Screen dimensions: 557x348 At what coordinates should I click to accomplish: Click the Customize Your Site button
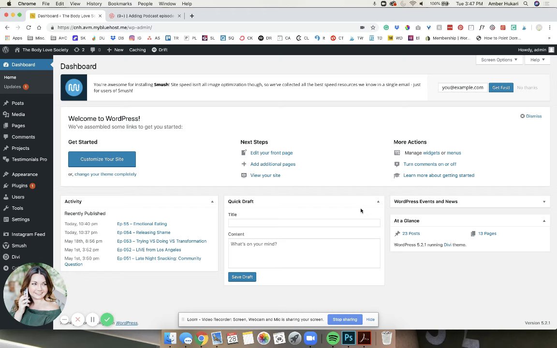click(102, 159)
